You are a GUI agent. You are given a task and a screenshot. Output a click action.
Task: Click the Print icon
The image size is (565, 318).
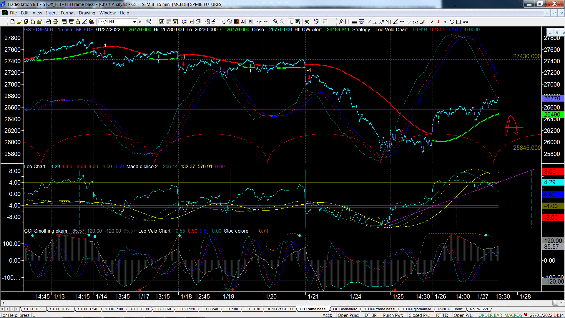click(x=55, y=21)
